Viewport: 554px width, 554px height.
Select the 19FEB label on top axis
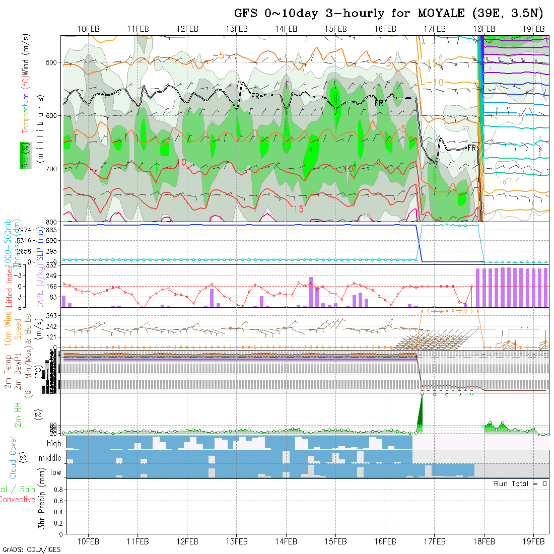(533, 29)
